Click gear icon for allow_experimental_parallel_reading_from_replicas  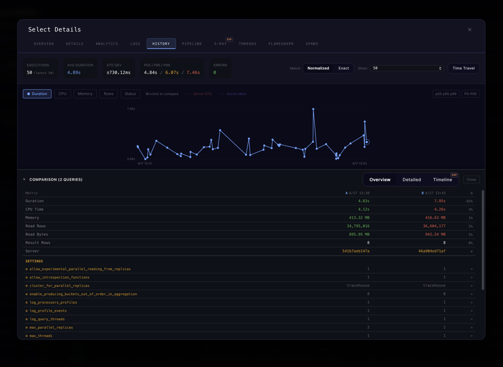coord(27,269)
